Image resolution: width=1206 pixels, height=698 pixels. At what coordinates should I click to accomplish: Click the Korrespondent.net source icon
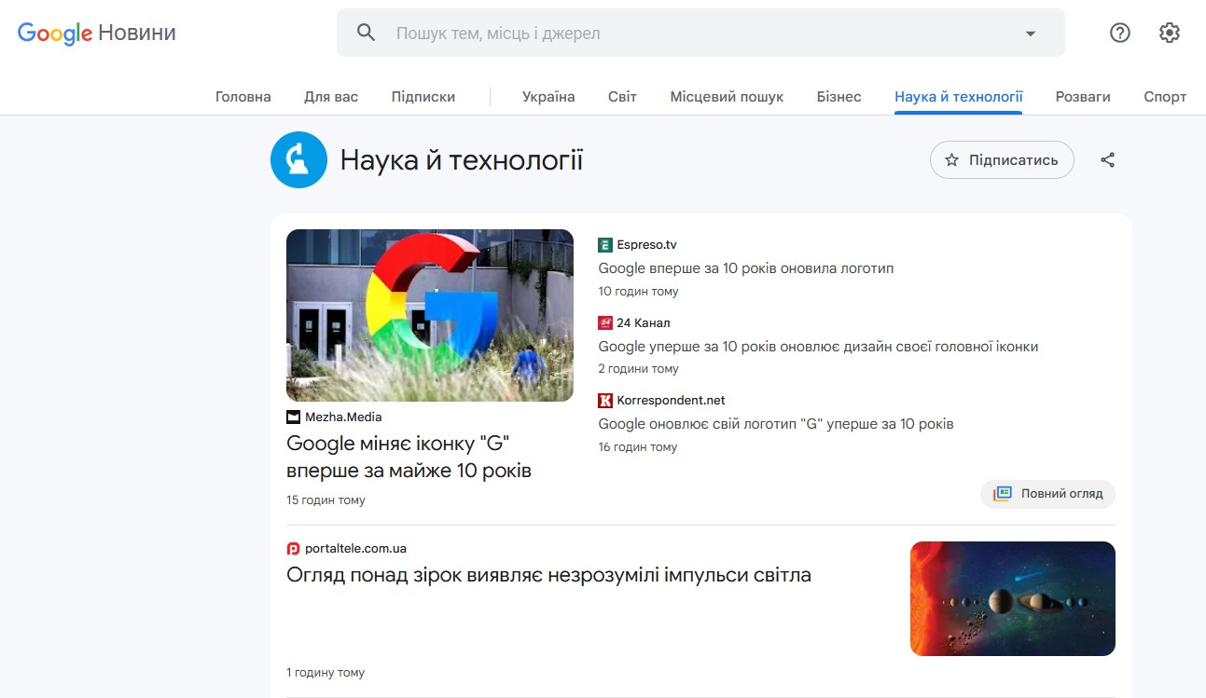point(605,401)
